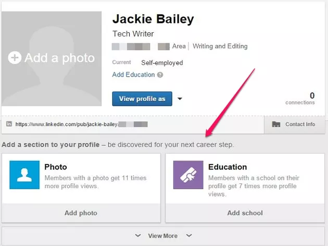
Task: Click the plus icon on Add a photo
Action: pos(15,57)
